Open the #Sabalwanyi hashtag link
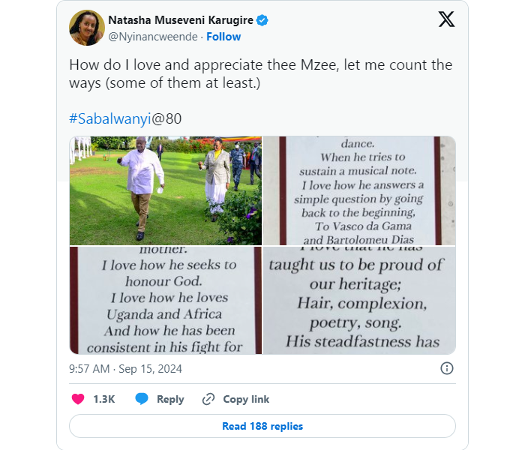 pos(110,118)
